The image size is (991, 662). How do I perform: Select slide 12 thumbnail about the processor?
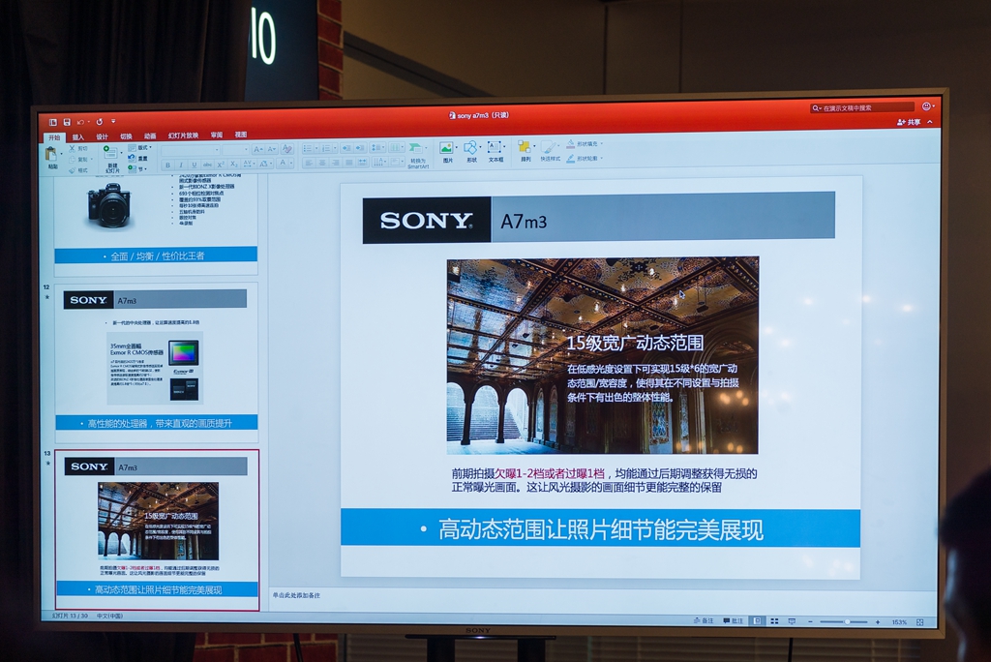(156, 364)
